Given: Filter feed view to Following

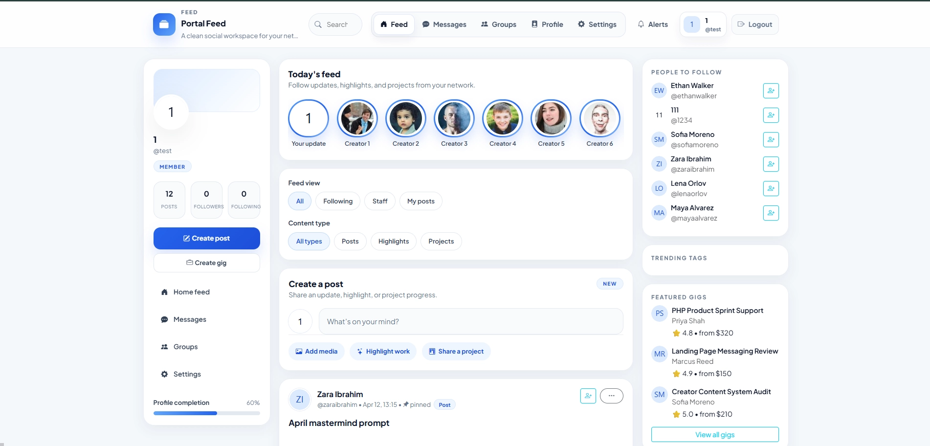Looking at the screenshot, I should click(338, 201).
